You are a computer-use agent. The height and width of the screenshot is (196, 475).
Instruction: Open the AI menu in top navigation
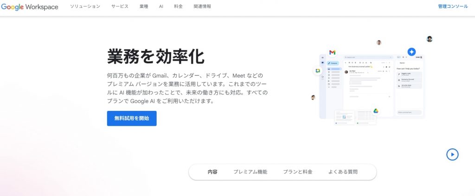point(161,7)
